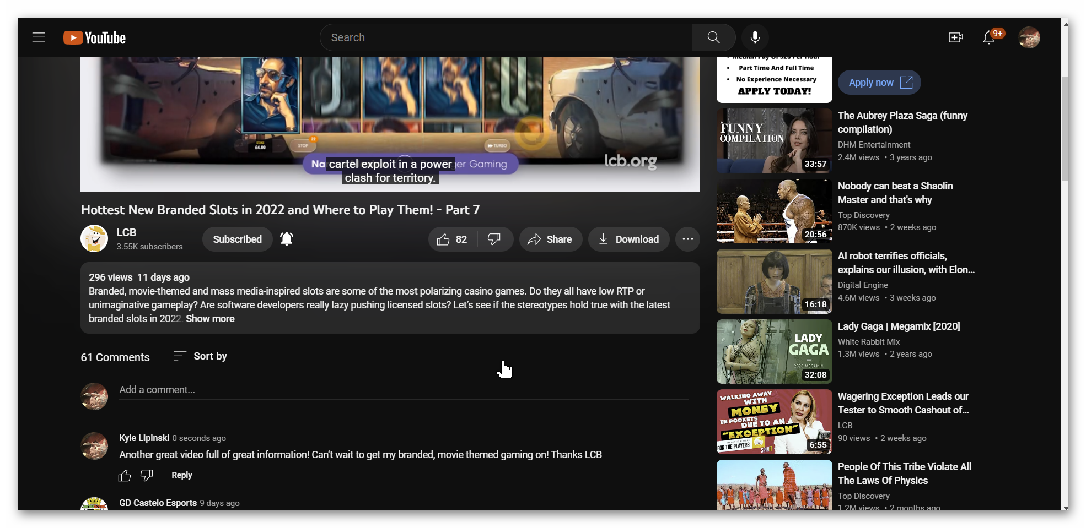Start voice search with microphone icon
This screenshot has height=528, width=1086.
click(x=755, y=37)
